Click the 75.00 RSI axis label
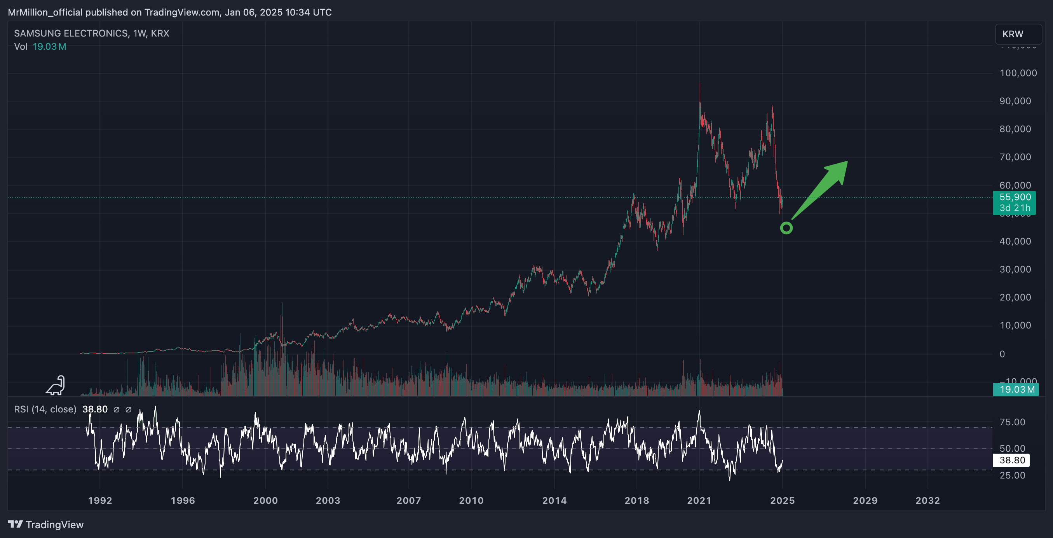 click(1013, 422)
